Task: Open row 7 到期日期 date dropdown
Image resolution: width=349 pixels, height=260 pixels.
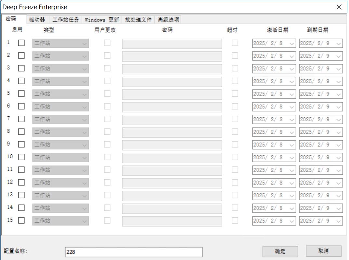Action: tap(339, 120)
